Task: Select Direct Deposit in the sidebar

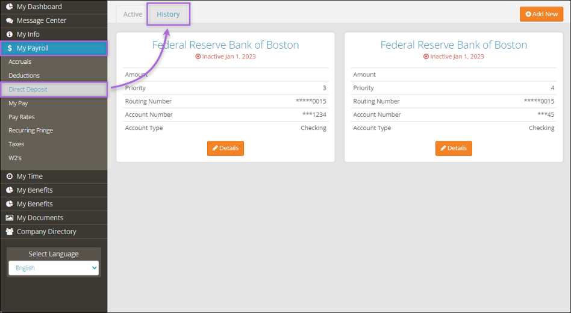Action: 28,90
